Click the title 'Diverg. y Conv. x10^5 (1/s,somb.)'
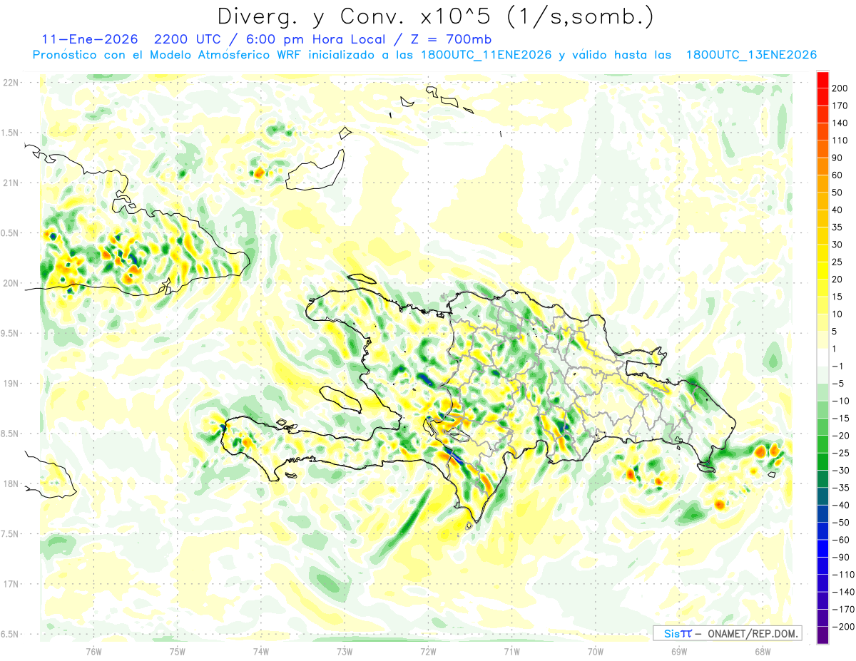Viewport: 856px width, 661px height. tap(434, 16)
